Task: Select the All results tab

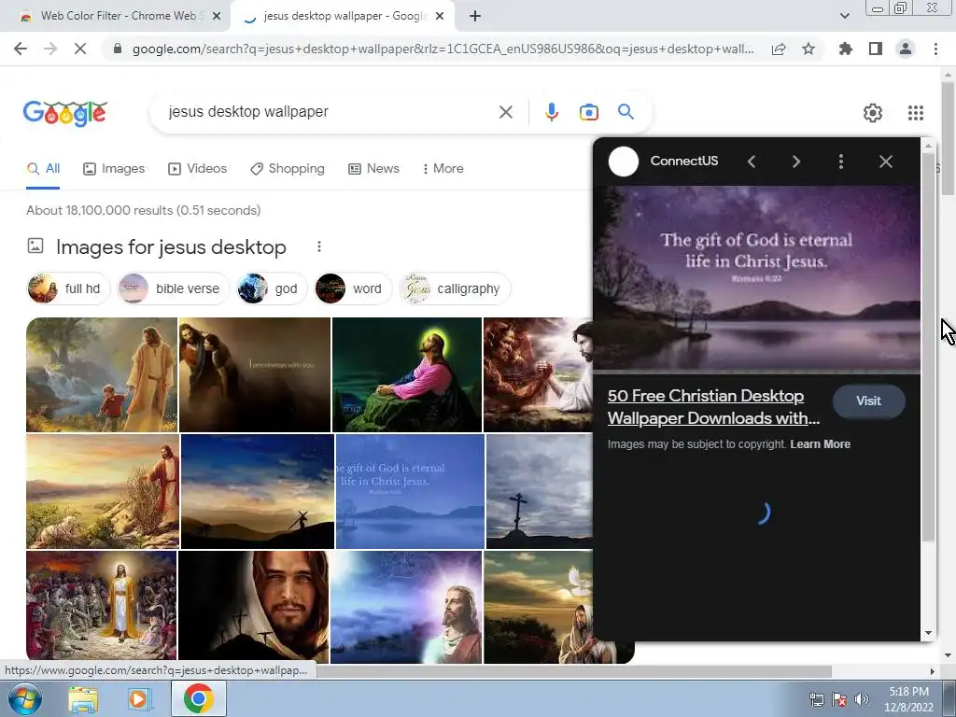Action: point(43,168)
